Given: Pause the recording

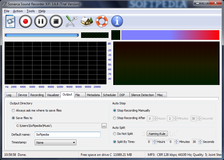Looking at the screenshot, I should pyautogui.click(x=41, y=21).
